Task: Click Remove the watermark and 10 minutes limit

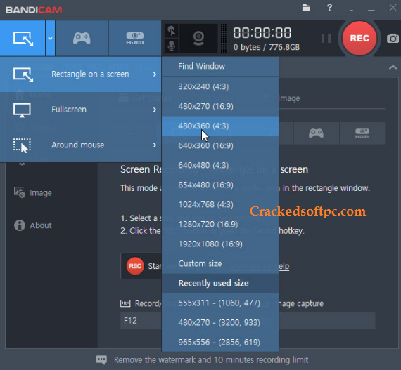Action: click(211, 359)
